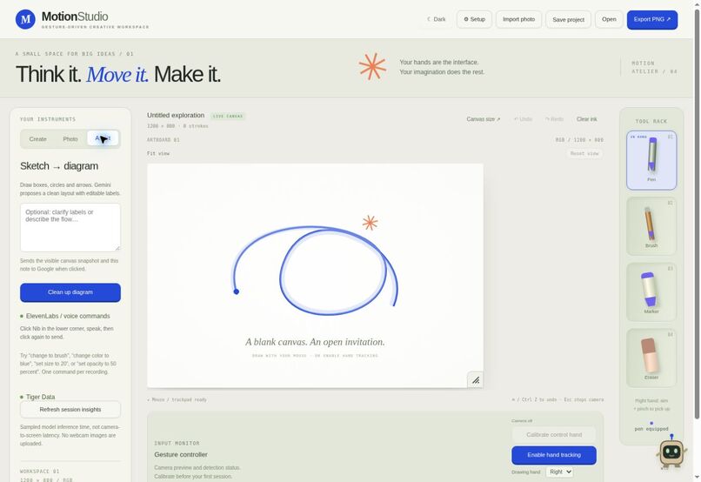The width and height of the screenshot is (701, 482).
Task: Click the Undo button
Action: pyautogui.click(x=523, y=119)
